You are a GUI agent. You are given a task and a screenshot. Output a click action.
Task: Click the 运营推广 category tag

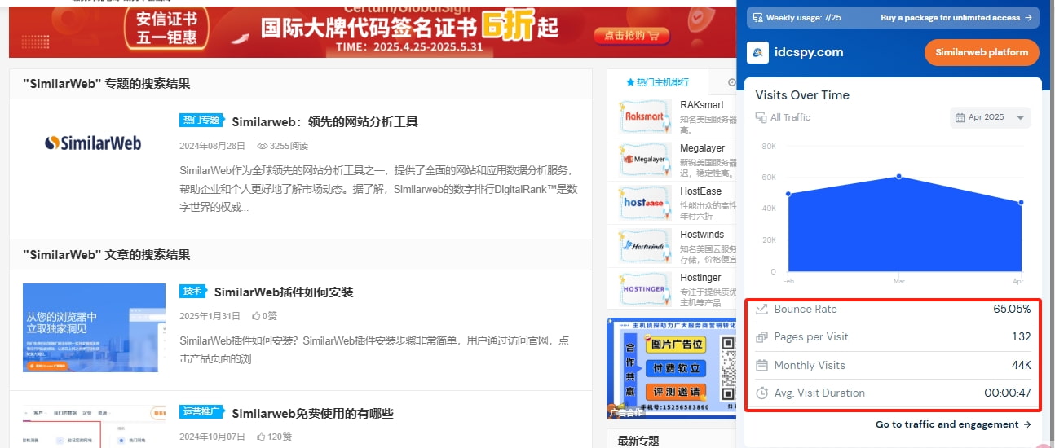[201, 412]
